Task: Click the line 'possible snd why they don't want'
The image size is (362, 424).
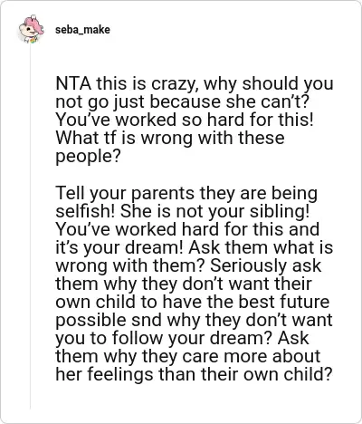Action: tap(194, 320)
